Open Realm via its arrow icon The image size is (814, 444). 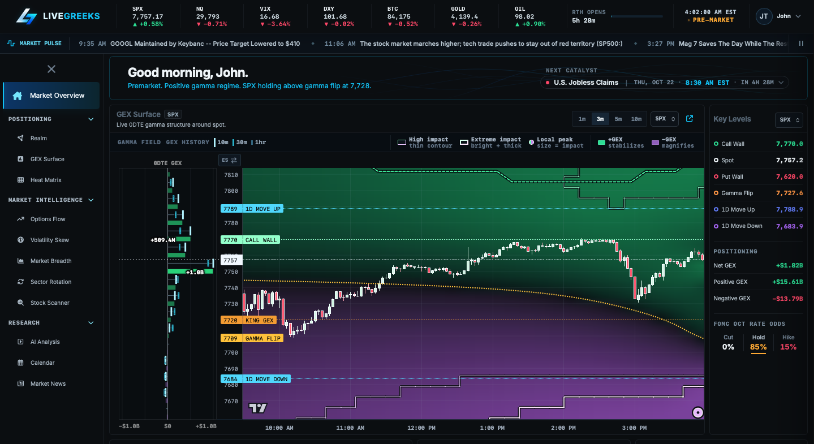pos(20,138)
